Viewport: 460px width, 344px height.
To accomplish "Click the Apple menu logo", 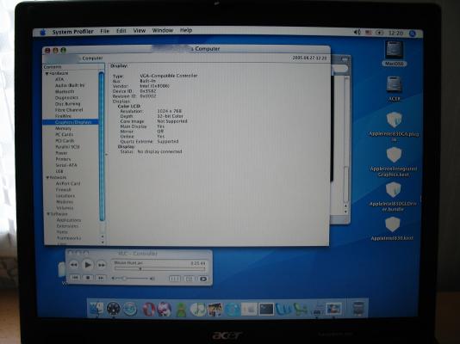I will click(x=43, y=32).
